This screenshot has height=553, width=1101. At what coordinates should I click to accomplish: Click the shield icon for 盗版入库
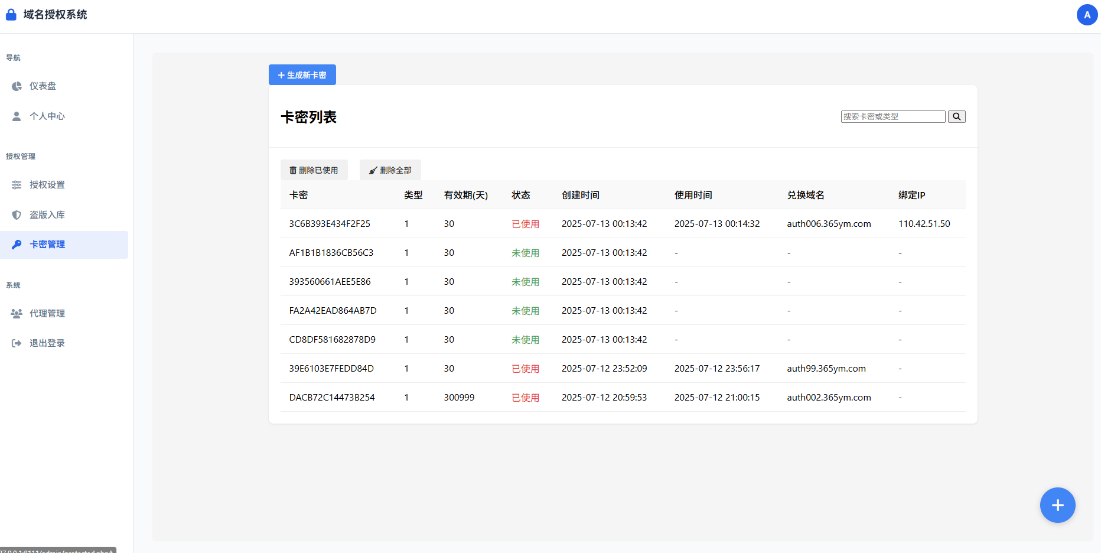tap(17, 215)
